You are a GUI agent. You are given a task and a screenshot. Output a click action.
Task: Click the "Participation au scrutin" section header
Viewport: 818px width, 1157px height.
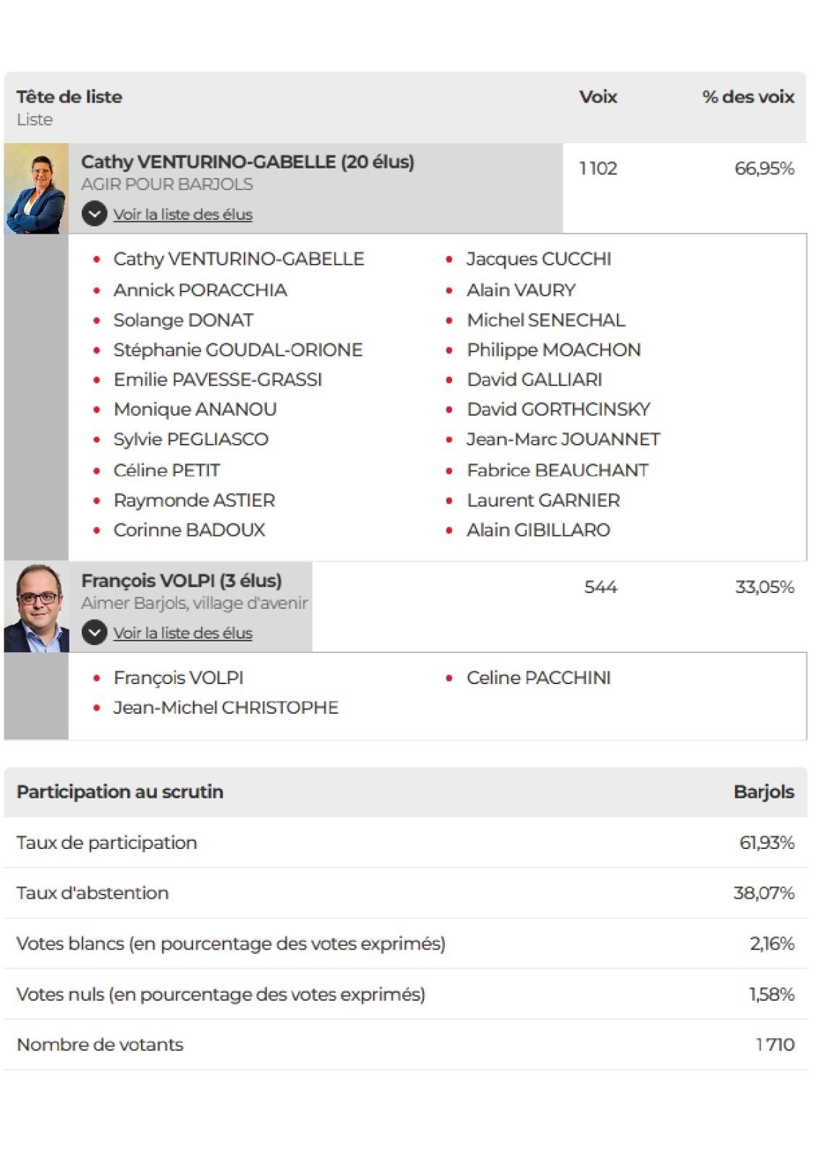(x=120, y=792)
